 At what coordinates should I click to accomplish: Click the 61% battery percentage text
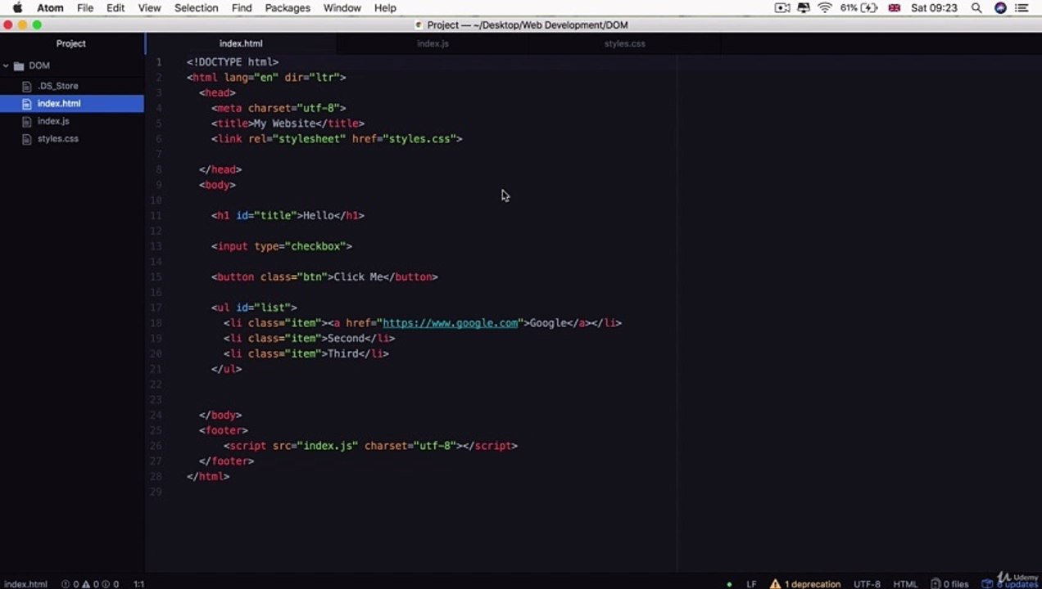click(848, 8)
